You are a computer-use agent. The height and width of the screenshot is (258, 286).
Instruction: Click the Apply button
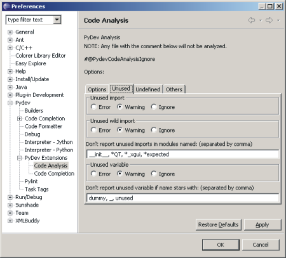tap(262, 224)
